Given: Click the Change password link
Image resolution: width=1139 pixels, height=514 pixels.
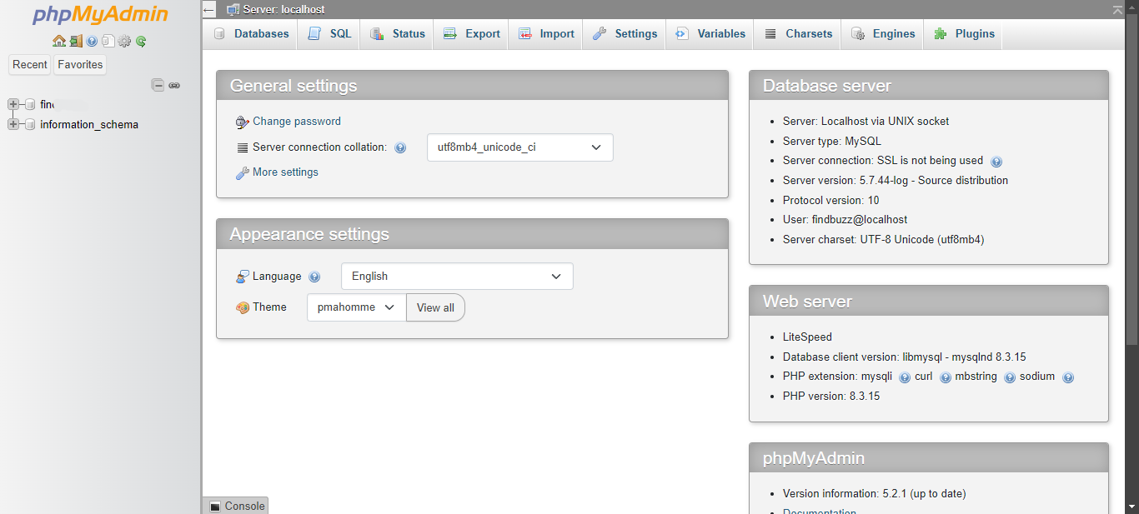Looking at the screenshot, I should [x=297, y=122].
